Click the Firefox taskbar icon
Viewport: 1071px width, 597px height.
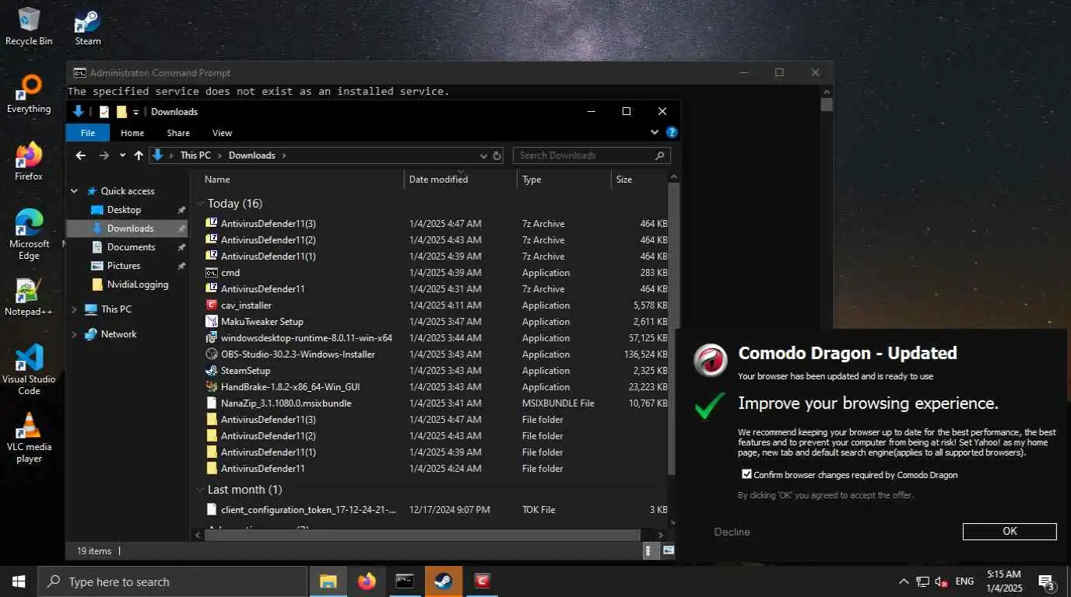[367, 581]
